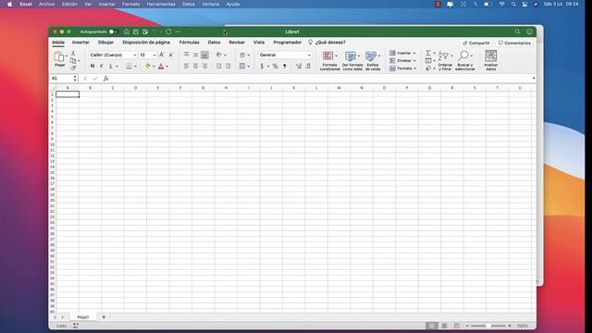Screen dimensions: 592x333
Task: Center text horizontally in cell
Action: [195, 66]
